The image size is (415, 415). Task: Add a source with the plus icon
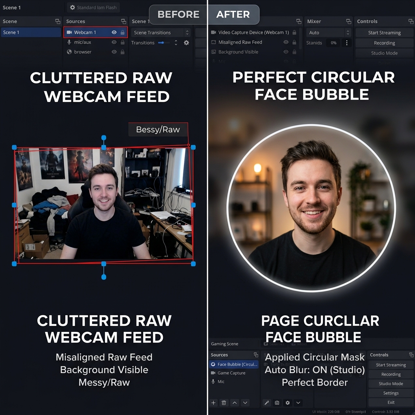[x=213, y=403]
